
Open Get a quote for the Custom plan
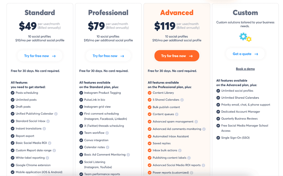coord(245,54)
